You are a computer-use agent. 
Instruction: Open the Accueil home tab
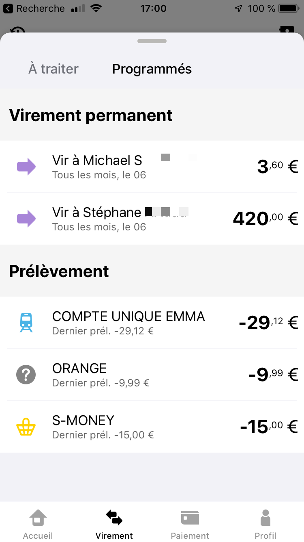38,524
